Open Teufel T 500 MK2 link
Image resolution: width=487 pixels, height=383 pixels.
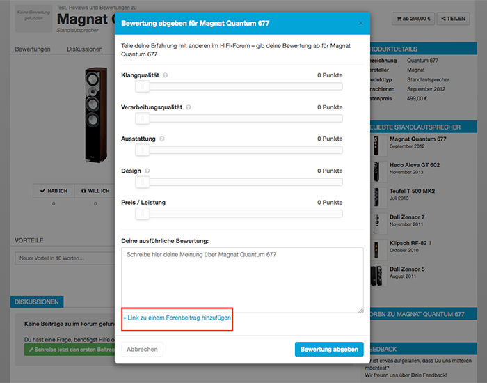coord(412,191)
